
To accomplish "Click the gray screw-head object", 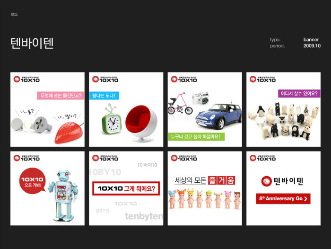I will pyautogui.click(x=42, y=124).
